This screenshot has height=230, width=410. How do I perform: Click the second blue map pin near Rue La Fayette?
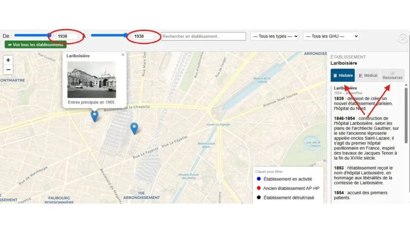[134, 128]
